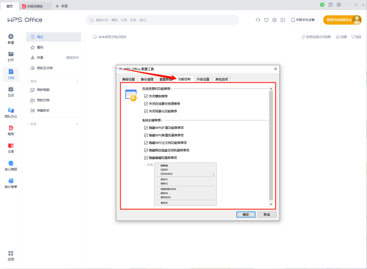
Task: Confirm the dialog with 确定
Action: click(x=246, y=215)
